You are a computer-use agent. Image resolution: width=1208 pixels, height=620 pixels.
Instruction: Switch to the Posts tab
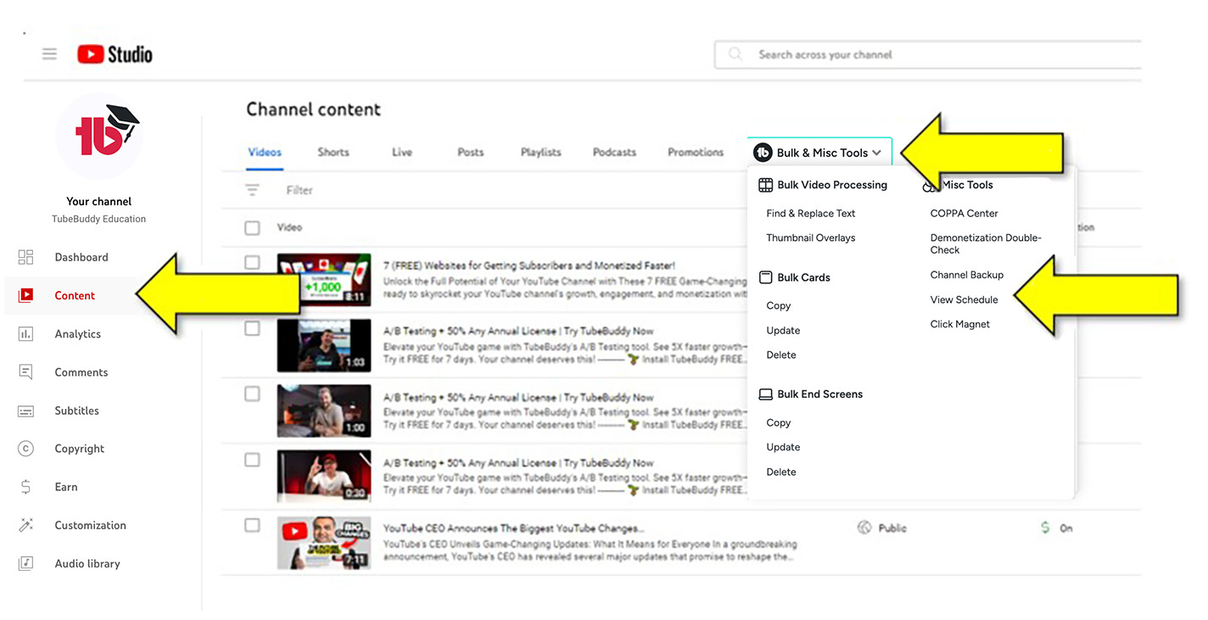(471, 152)
